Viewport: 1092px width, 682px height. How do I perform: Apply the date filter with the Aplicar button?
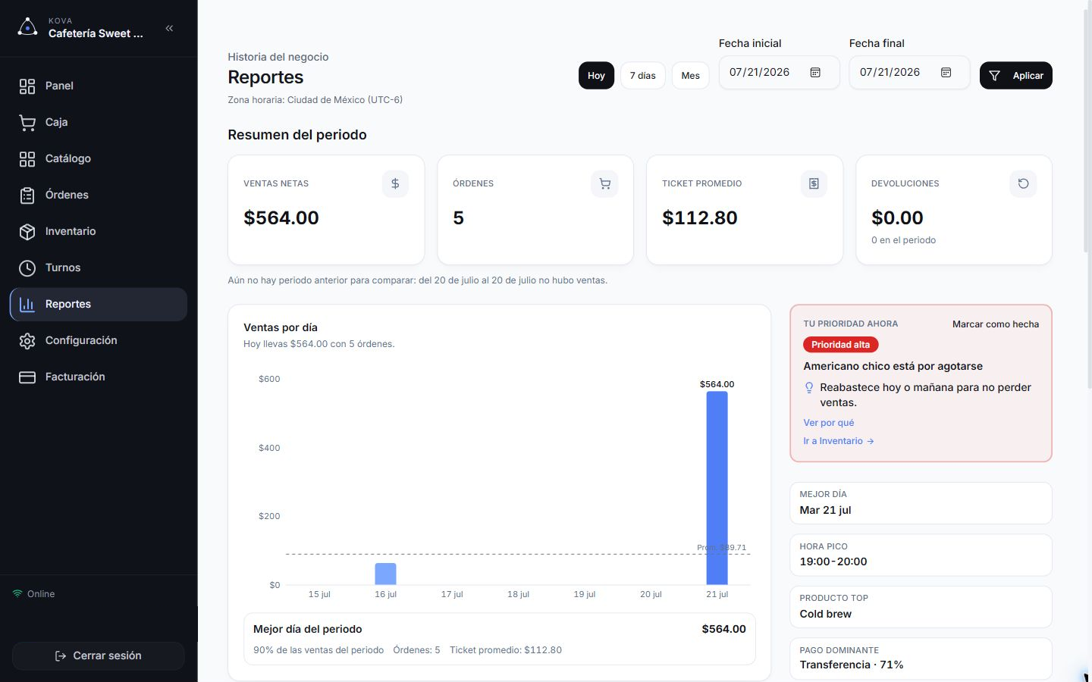click(x=1015, y=75)
